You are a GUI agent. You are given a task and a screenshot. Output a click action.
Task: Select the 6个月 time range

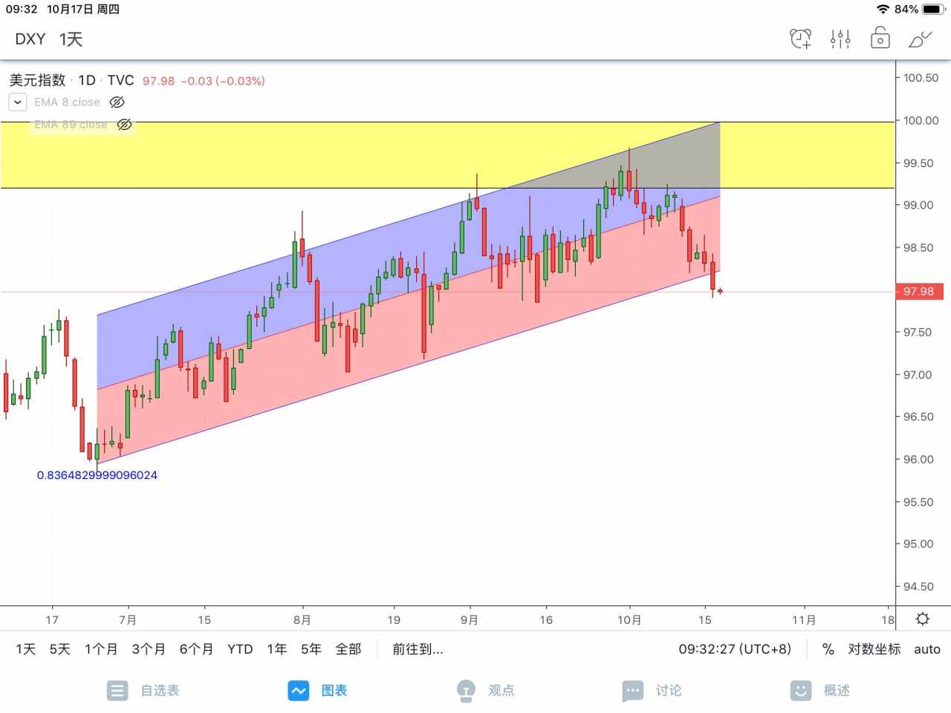(196, 649)
